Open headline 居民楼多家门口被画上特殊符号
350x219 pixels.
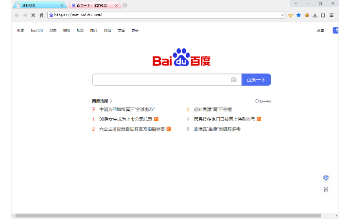224,119
